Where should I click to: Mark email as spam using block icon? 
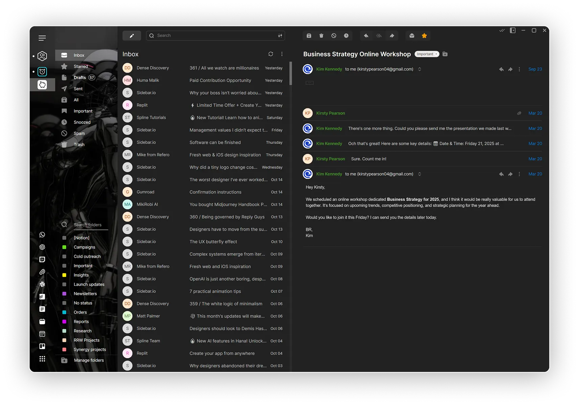tap(334, 35)
